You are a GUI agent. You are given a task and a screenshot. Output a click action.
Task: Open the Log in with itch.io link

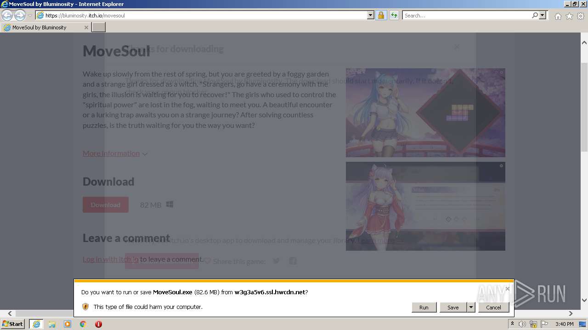(x=110, y=259)
